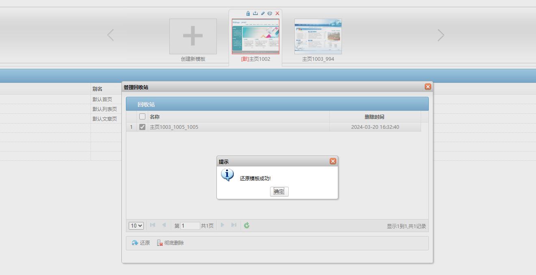The width and height of the screenshot is (536, 275).
Task: Go to the first page in the pager
Action: coord(153,225)
